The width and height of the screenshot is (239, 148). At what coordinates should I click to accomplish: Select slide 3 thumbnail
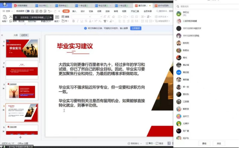[22, 91]
